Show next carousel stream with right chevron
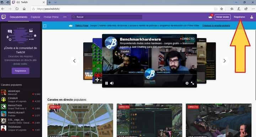This screenshot has height=137, width=256. coord(224,61)
